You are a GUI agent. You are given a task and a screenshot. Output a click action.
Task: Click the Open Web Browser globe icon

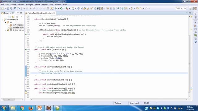point(118,8)
